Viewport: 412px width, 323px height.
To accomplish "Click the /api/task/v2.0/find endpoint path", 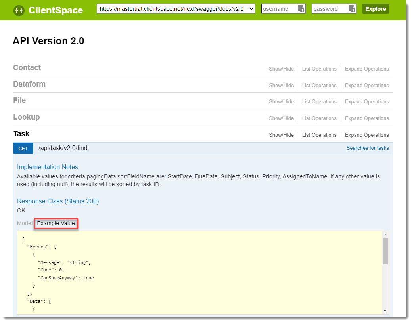I will click(63, 148).
